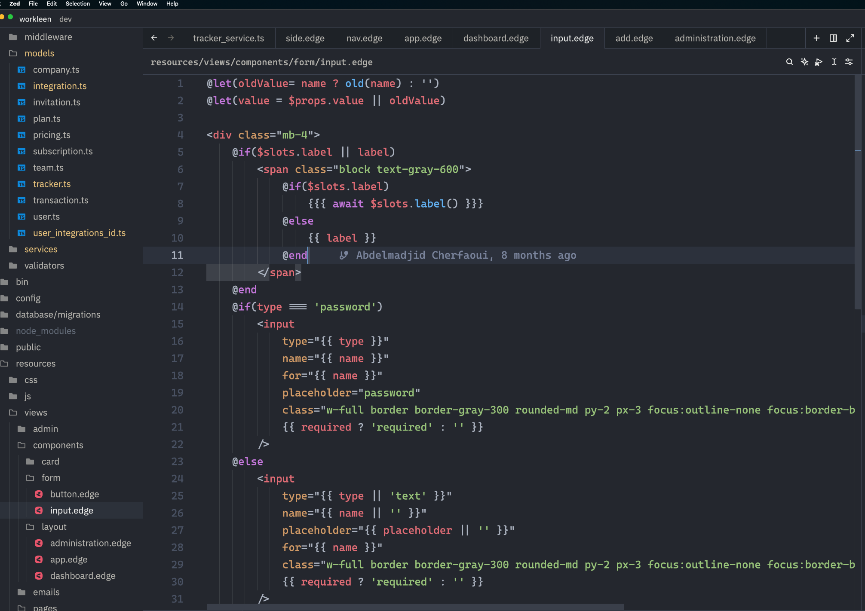Select app.edge in the layout folder

[x=69, y=559]
